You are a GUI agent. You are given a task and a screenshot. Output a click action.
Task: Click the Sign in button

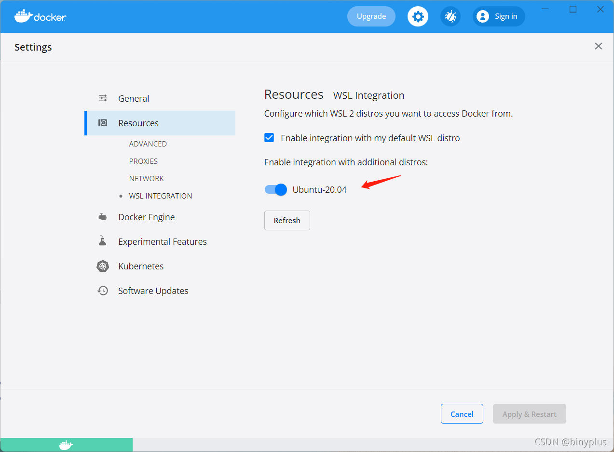499,16
